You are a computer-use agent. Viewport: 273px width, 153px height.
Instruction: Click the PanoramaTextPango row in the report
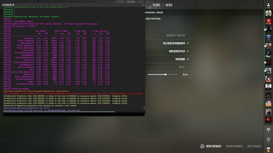[57, 84]
